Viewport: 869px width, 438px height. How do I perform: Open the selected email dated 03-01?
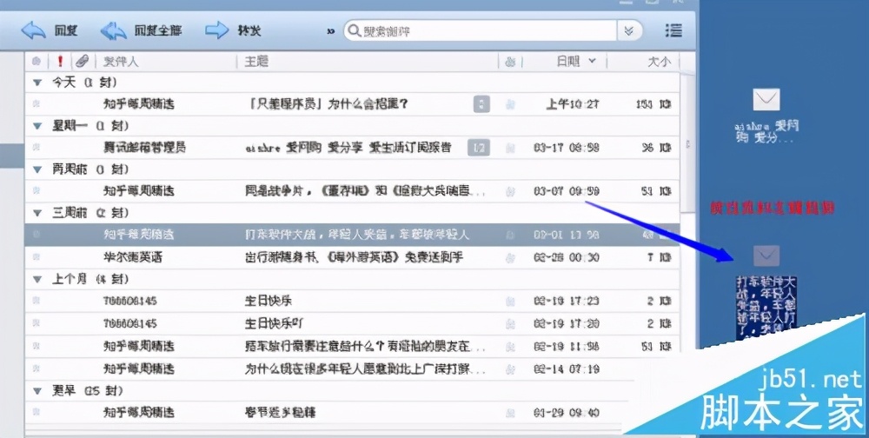[x=352, y=235]
